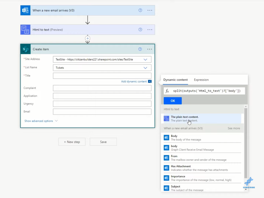
Task: Click the Create item step title
Action: [x=41, y=49]
